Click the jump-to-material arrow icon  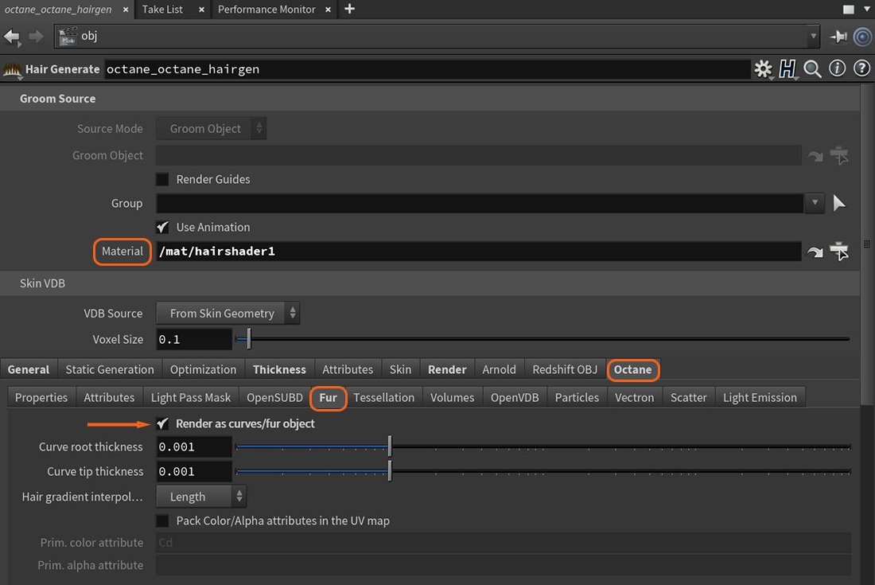(x=815, y=251)
